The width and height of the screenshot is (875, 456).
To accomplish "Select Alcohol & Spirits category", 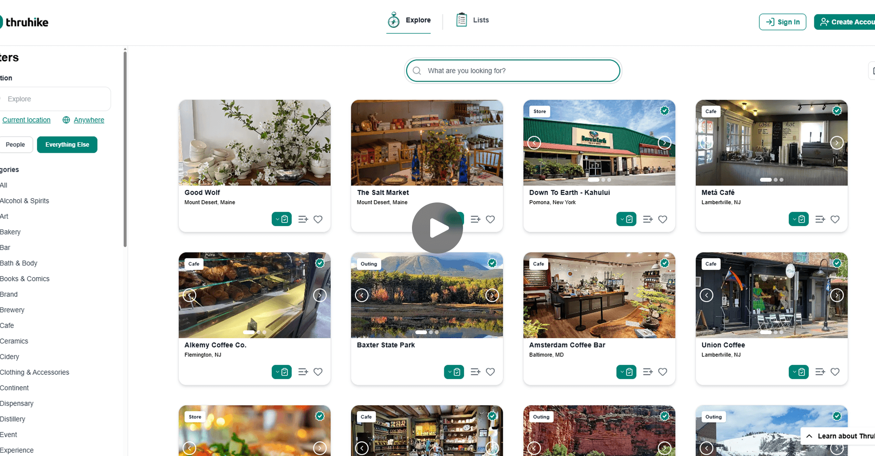I will [x=25, y=201].
